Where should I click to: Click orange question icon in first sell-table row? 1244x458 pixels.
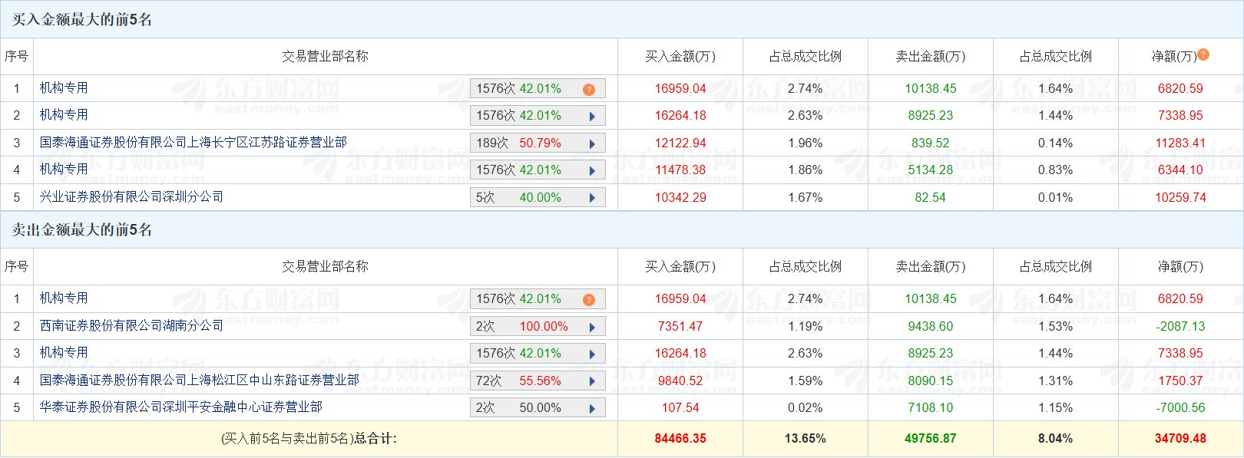(x=589, y=299)
